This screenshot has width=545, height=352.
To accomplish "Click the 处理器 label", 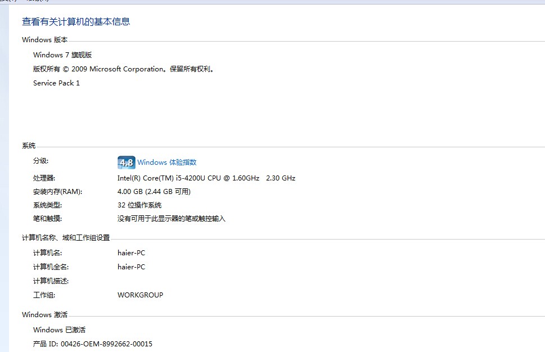I will point(44,178).
